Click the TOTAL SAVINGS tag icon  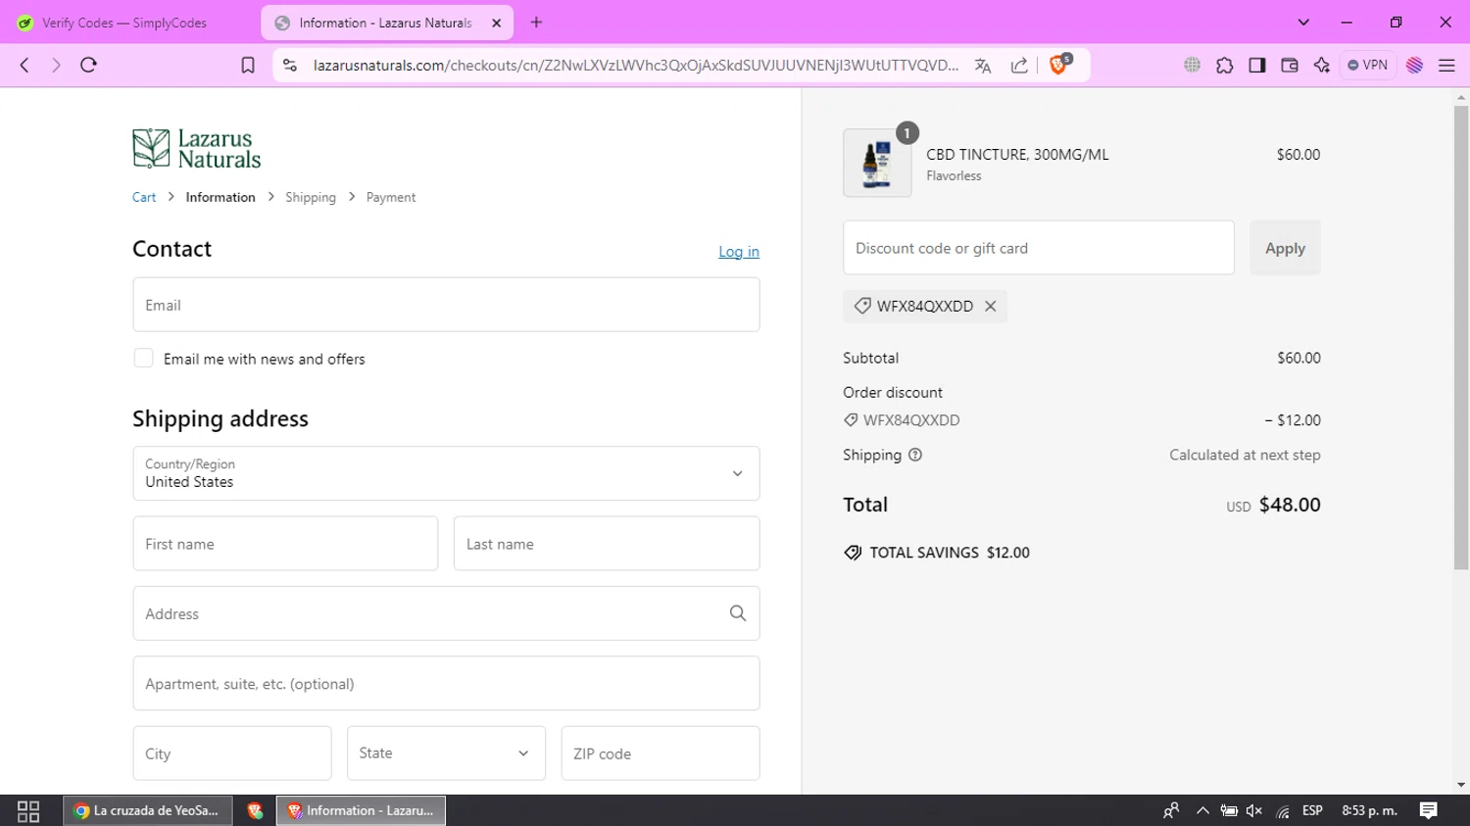click(x=853, y=553)
